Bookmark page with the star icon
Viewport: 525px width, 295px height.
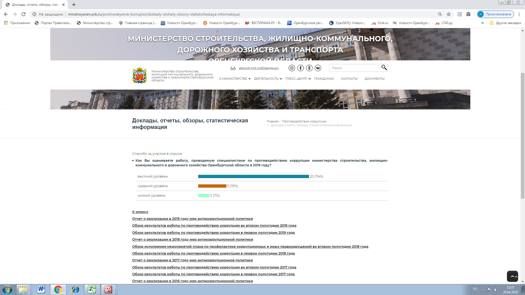pos(449,14)
